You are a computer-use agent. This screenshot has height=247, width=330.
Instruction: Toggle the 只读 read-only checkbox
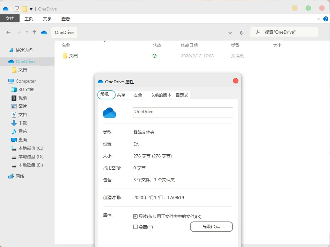135,217
